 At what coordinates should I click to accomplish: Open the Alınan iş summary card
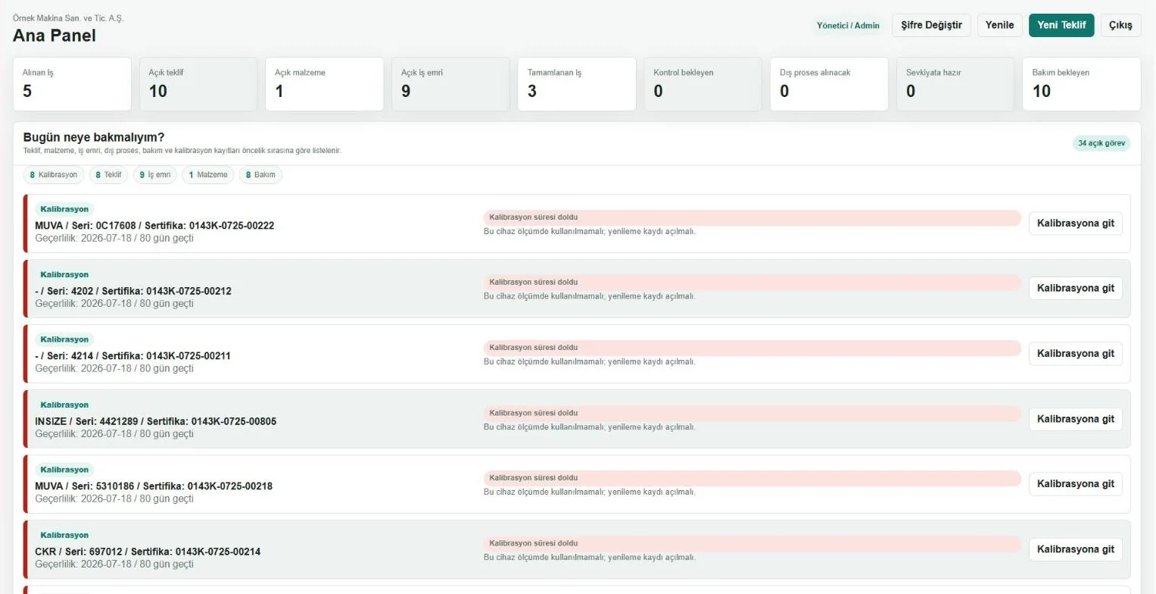72,84
